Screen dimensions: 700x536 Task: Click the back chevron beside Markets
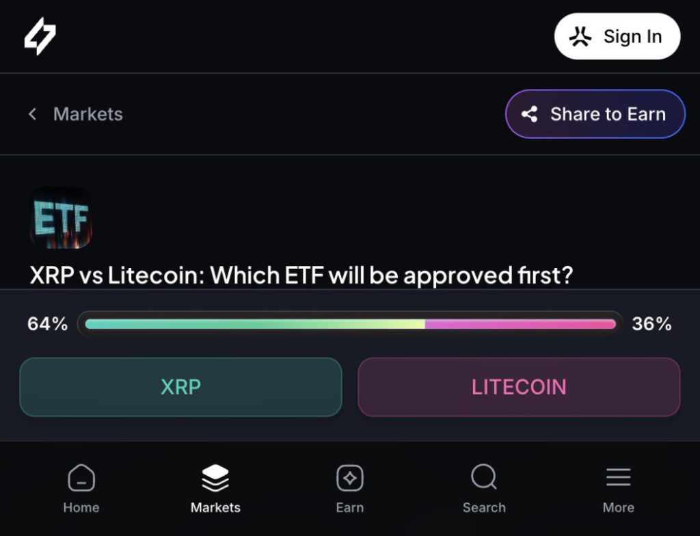coord(32,114)
